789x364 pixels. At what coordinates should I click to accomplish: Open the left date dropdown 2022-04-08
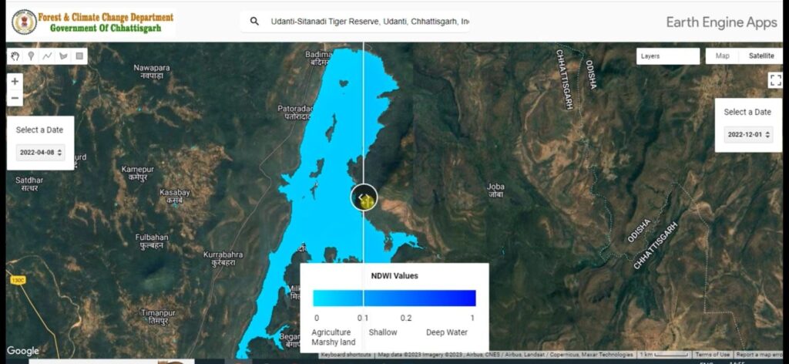(x=40, y=153)
